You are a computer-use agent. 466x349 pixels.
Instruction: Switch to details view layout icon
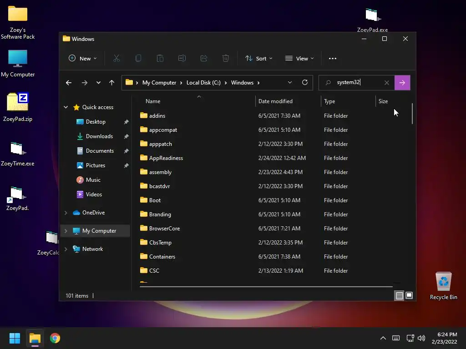[x=399, y=295]
